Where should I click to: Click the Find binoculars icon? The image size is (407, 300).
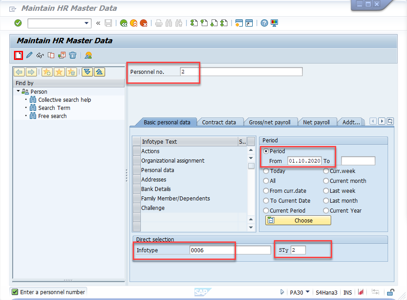click(x=169, y=23)
